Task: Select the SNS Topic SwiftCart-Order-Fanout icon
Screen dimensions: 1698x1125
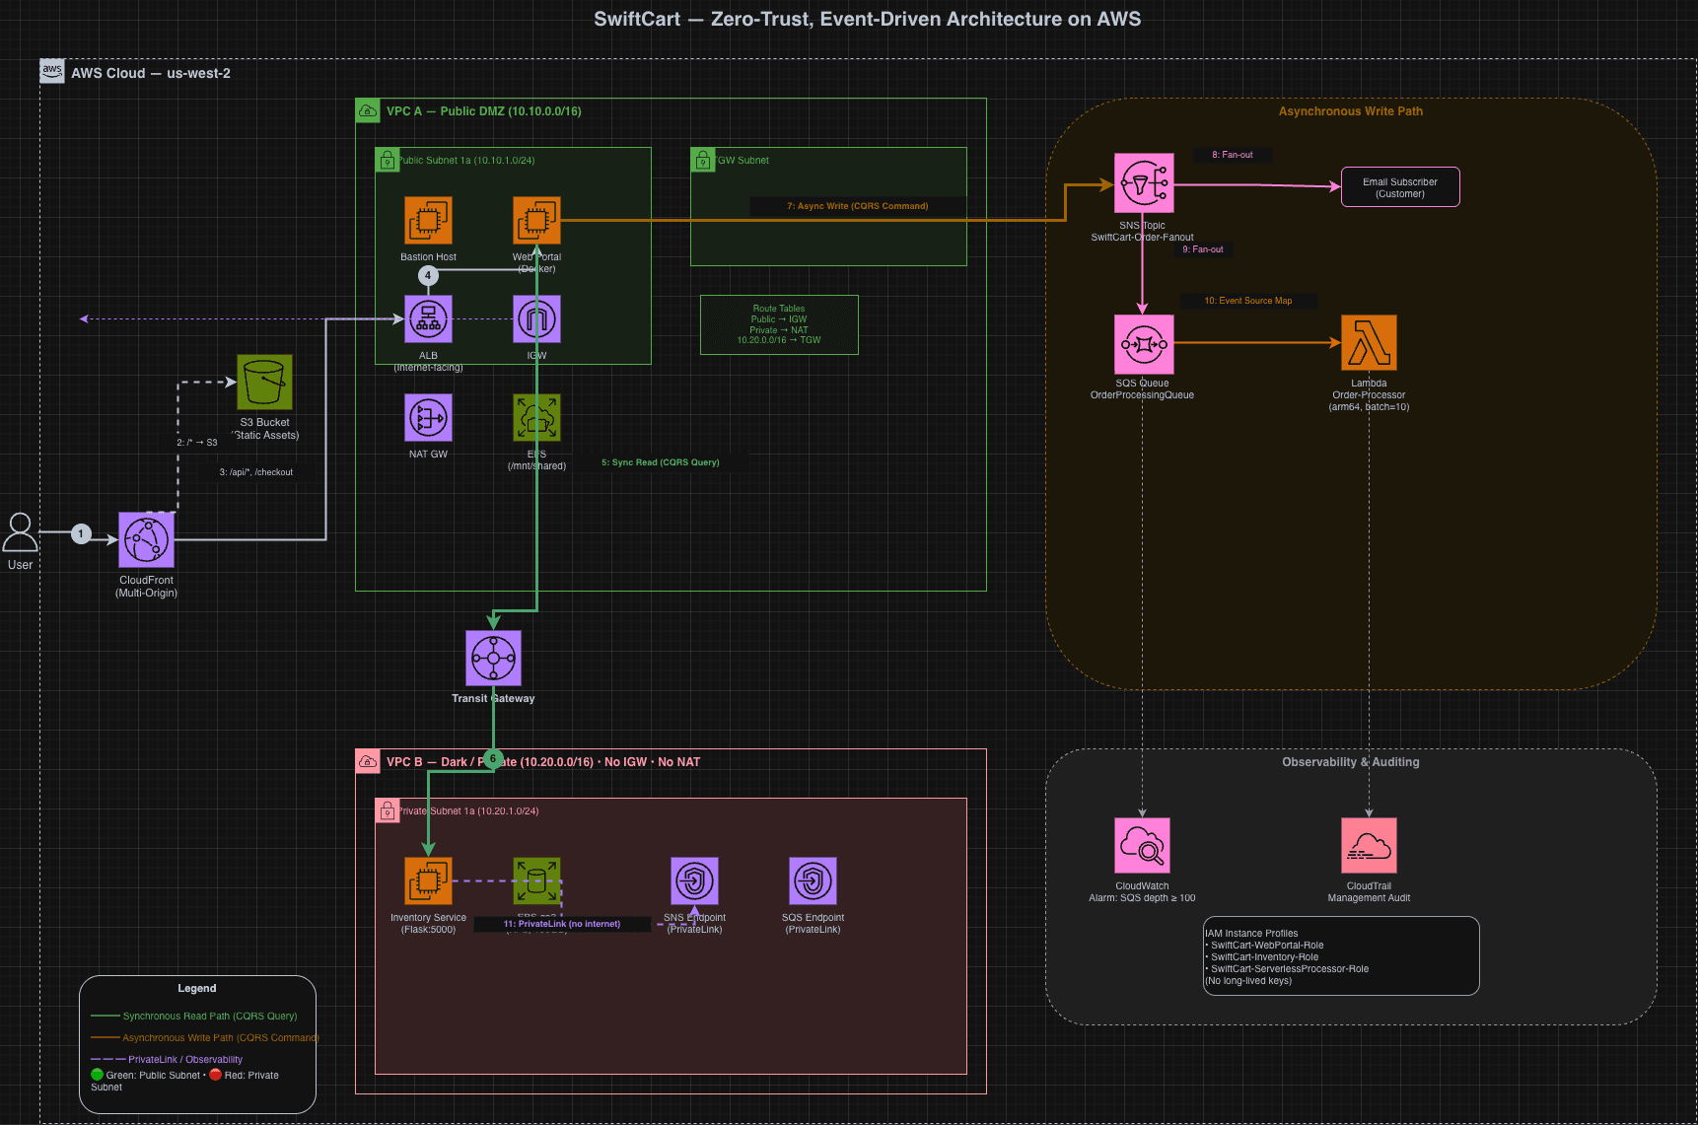Action: click(x=1144, y=183)
